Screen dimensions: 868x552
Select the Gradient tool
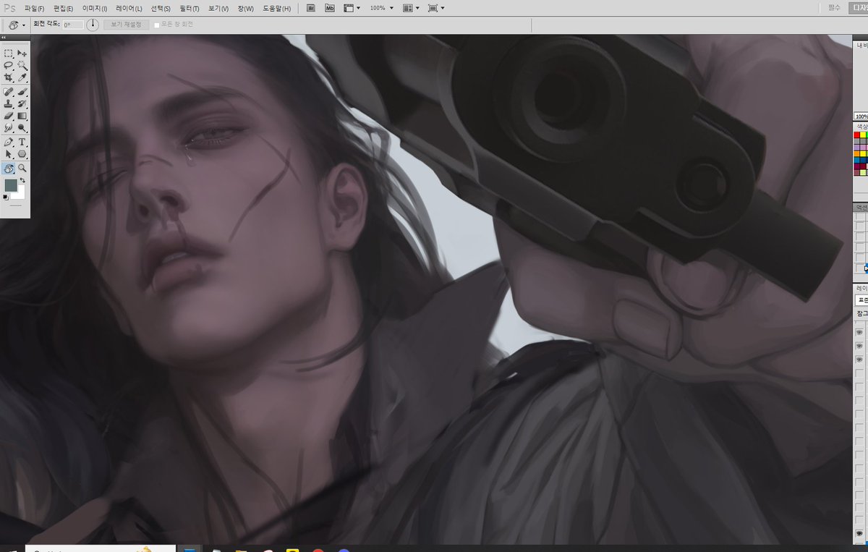click(22, 116)
